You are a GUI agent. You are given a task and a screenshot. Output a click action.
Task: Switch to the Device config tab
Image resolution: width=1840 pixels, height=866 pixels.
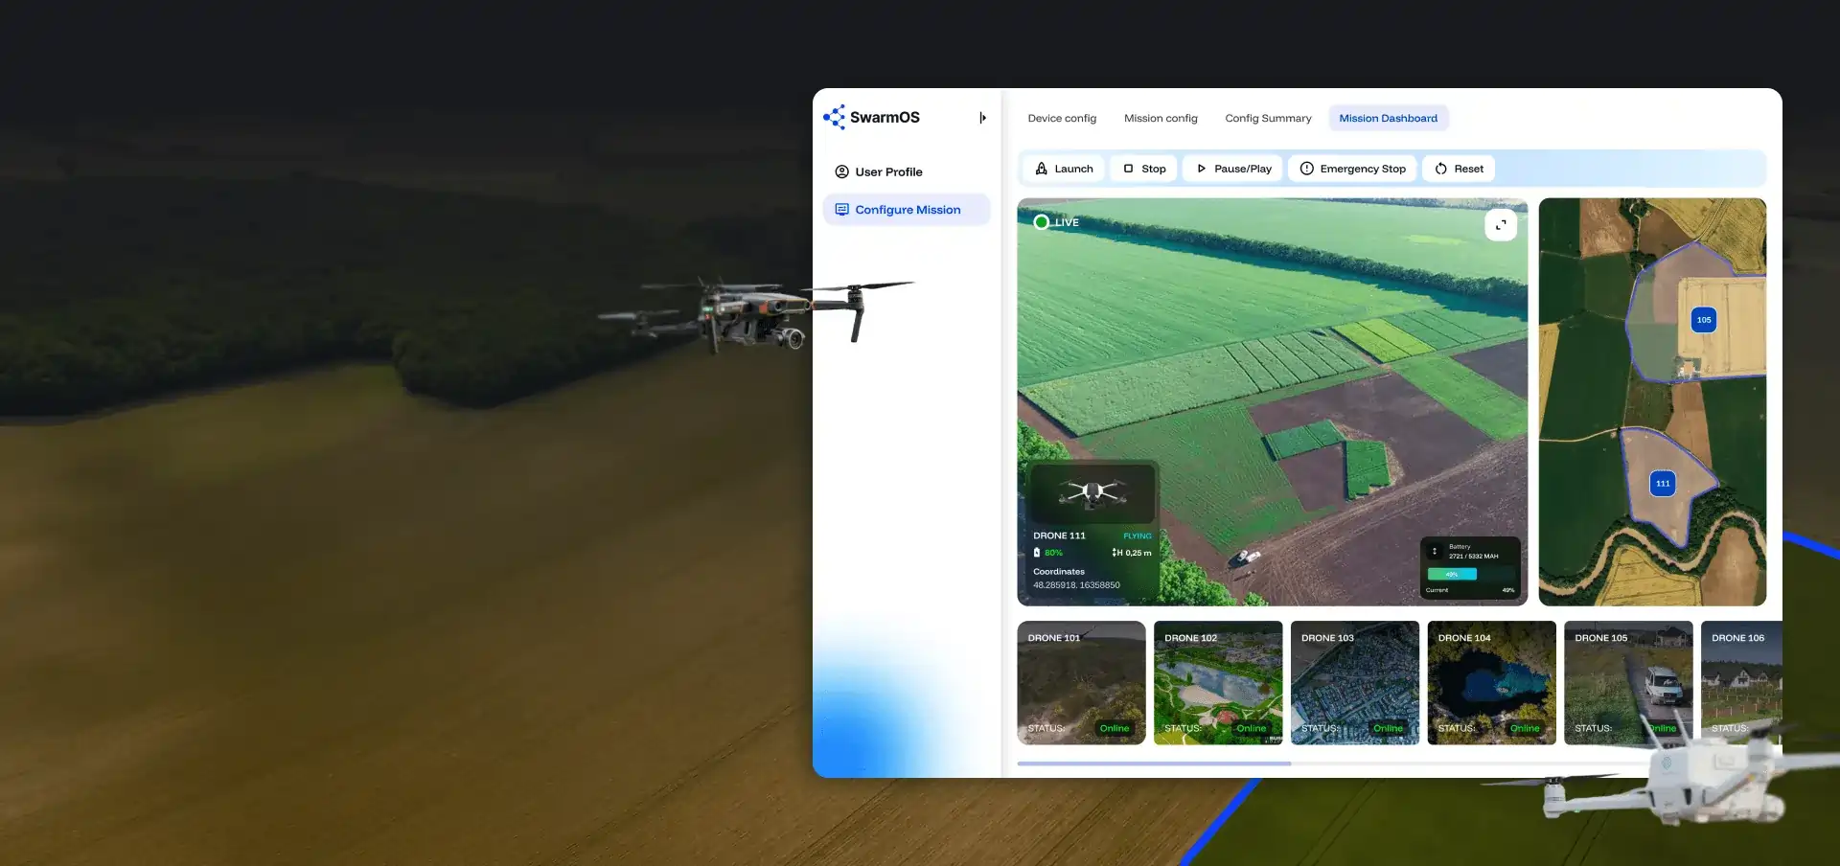[1062, 118]
